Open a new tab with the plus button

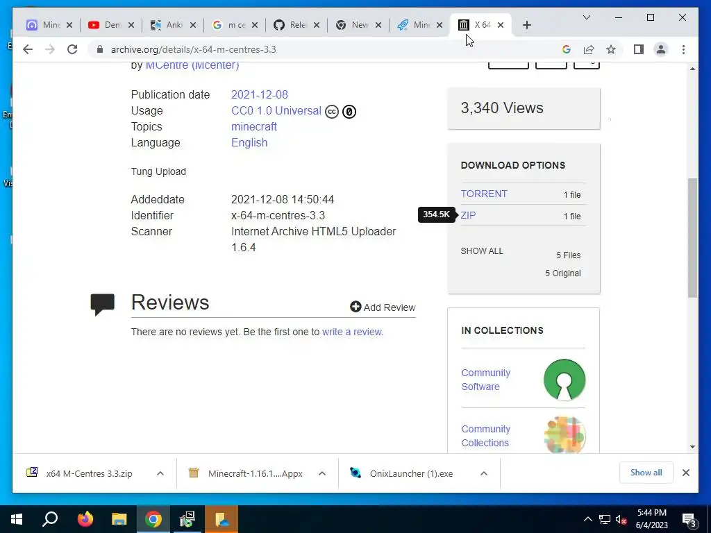tap(526, 26)
